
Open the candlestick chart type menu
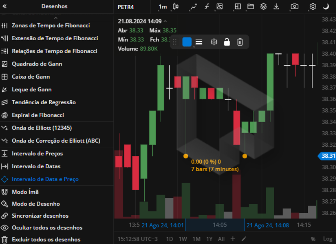[175, 7]
